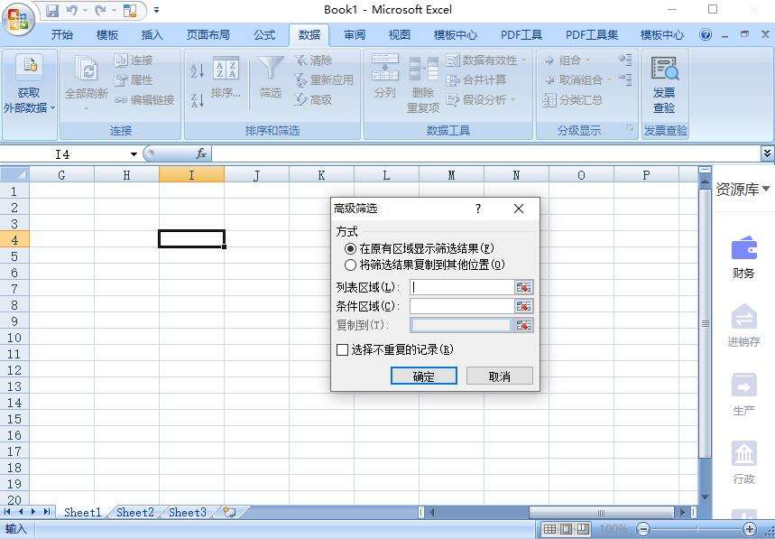Viewport: 775px width, 539px height.
Task: Click the Undo icon in quick access toolbar
Action: click(x=72, y=11)
